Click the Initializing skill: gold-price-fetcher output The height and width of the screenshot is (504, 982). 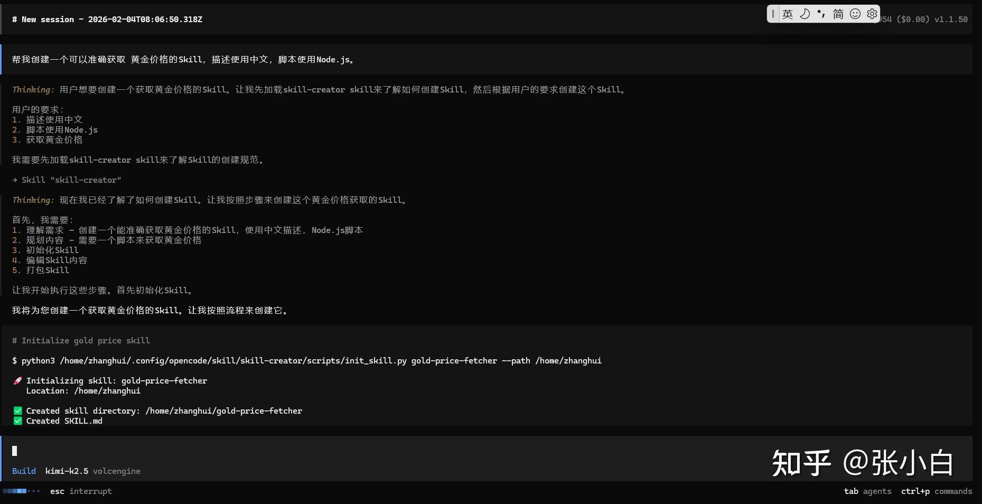click(117, 381)
